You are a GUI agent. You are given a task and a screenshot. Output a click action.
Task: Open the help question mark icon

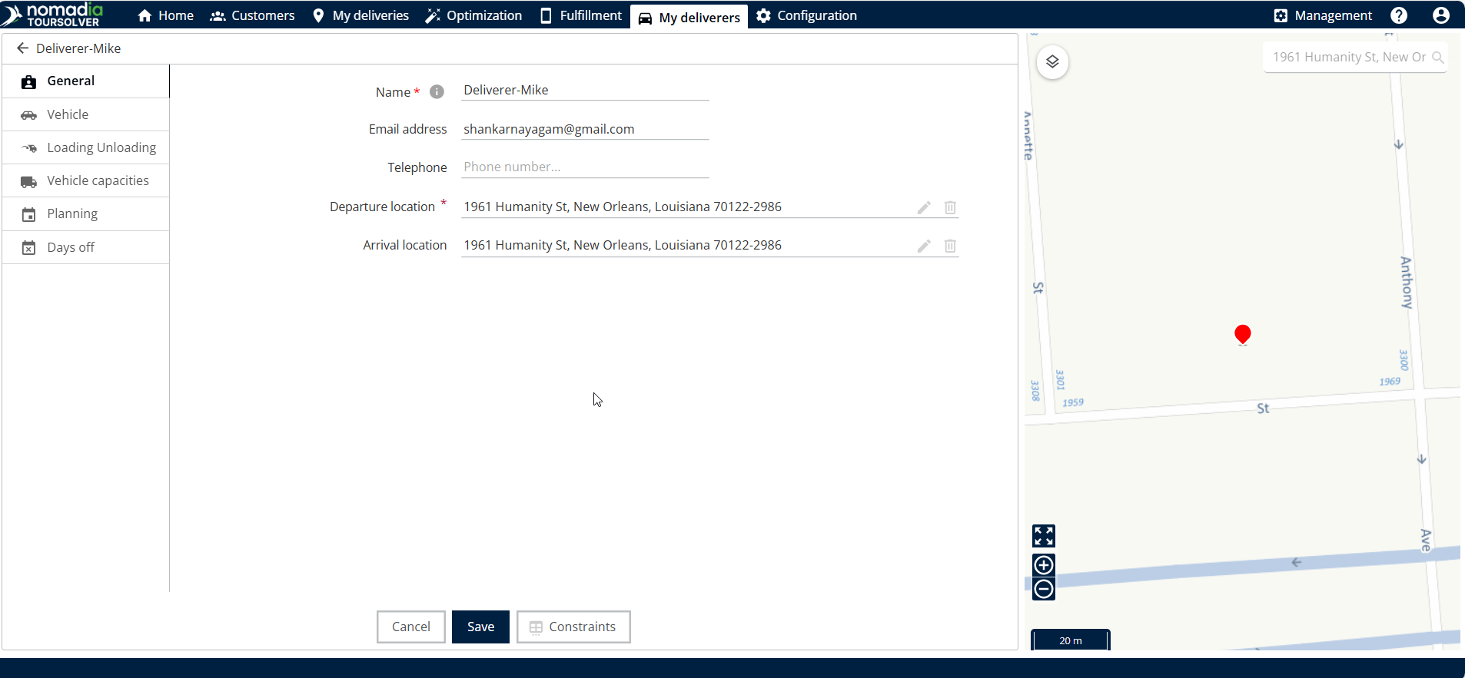[1399, 15]
